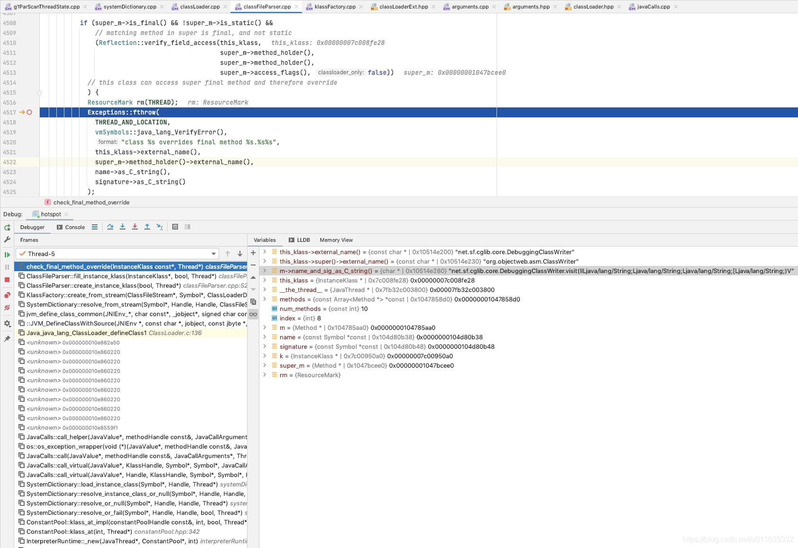Select the Step Over debugger icon
This screenshot has height=548, width=798.
click(110, 227)
